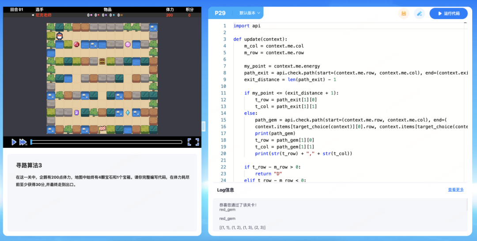Click line 9 exit_distance assignment
The height and width of the screenshot is (241, 477).
pyautogui.click(x=290, y=79)
